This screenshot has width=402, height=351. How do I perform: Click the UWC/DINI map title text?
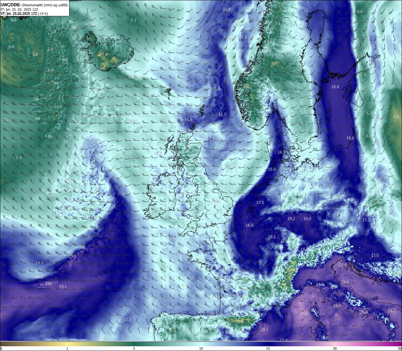point(35,5)
